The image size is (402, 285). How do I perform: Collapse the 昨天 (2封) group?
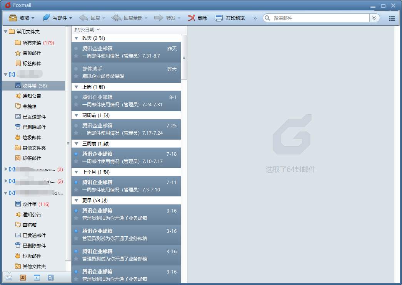(x=76, y=38)
